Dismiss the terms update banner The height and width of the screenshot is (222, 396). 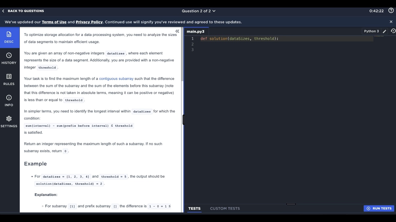391,22
